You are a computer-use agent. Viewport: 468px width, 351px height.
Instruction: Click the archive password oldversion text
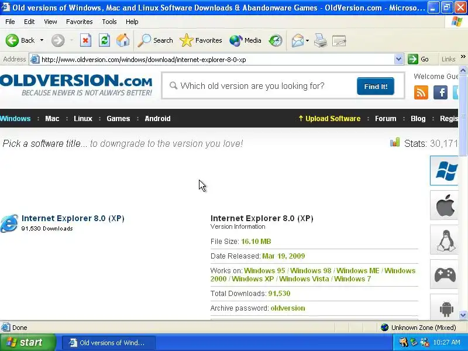288,308
